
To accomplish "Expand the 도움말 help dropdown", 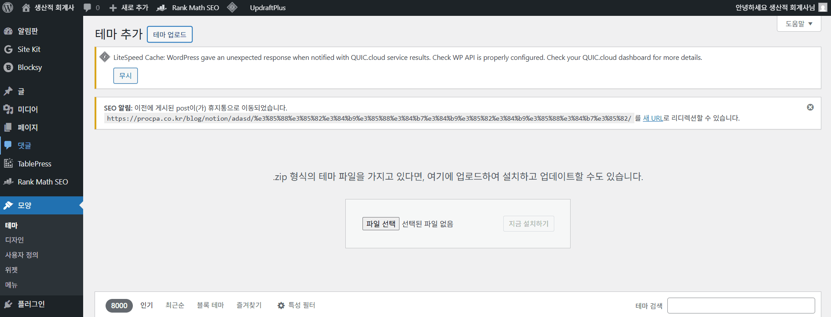I will click(x=798, y=24).
